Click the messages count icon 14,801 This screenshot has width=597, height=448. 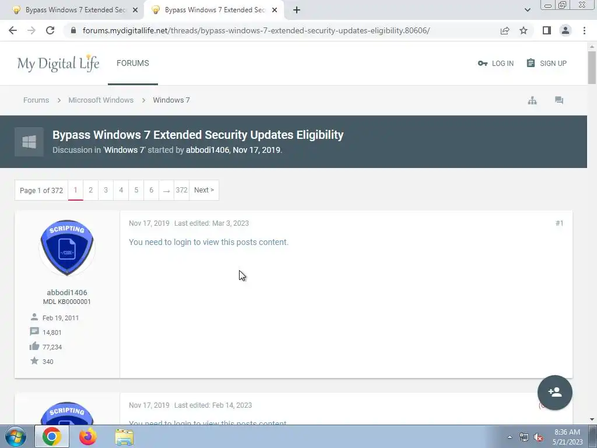tap(34, 331)
